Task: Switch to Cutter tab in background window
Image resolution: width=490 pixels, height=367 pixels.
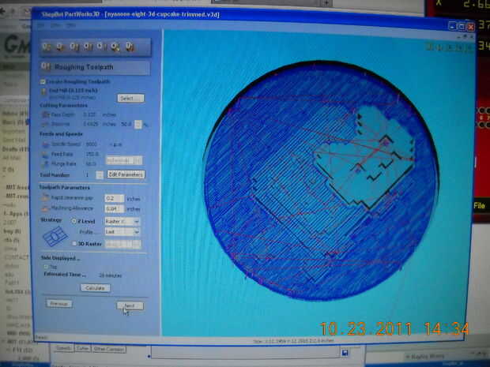Action: point(82,349)
